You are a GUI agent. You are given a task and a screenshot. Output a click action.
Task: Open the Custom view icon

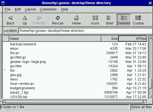pos(138,18)
